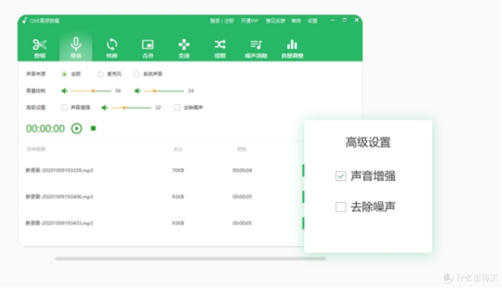Click the 文件名称 column header

point(36,149)
